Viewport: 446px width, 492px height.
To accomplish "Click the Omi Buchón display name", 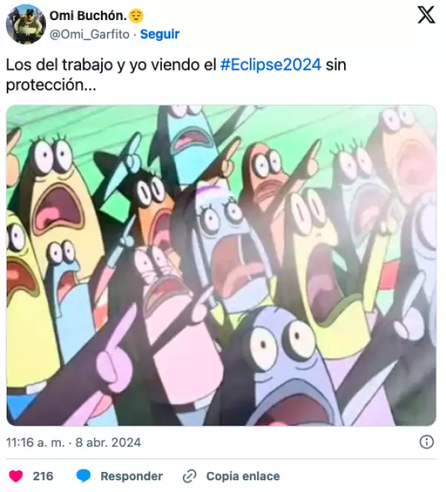I will coord(88,16).
